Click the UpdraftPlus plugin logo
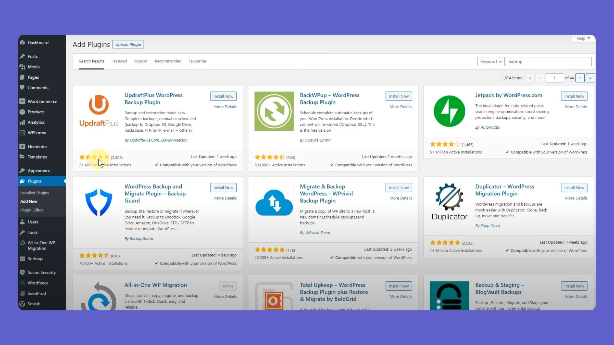Image resolution: width=614 pixels, height=345 pixels. pyautogui.click(x=99, y=111)
